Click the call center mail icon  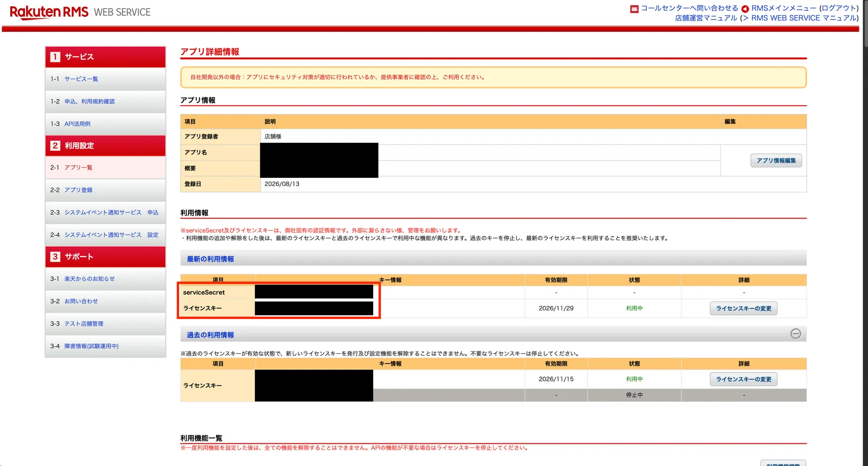[x=634, y=9]
